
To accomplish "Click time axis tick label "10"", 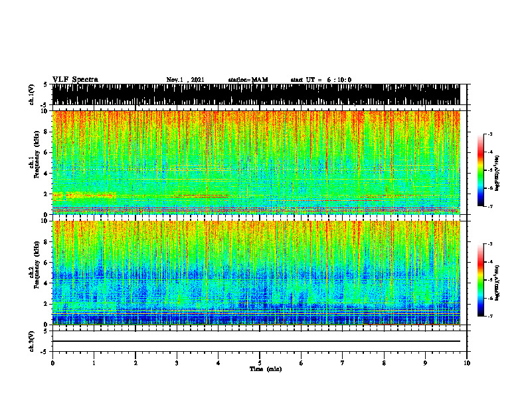I will coord(467,363).
